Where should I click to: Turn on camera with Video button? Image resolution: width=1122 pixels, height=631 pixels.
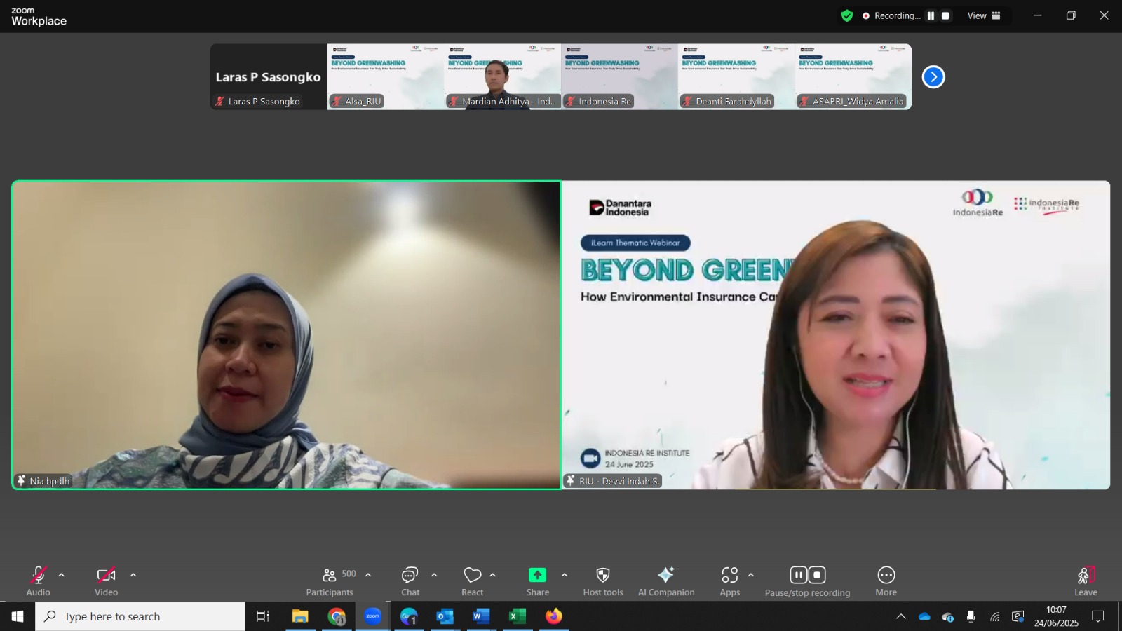[x=106, y=581]
